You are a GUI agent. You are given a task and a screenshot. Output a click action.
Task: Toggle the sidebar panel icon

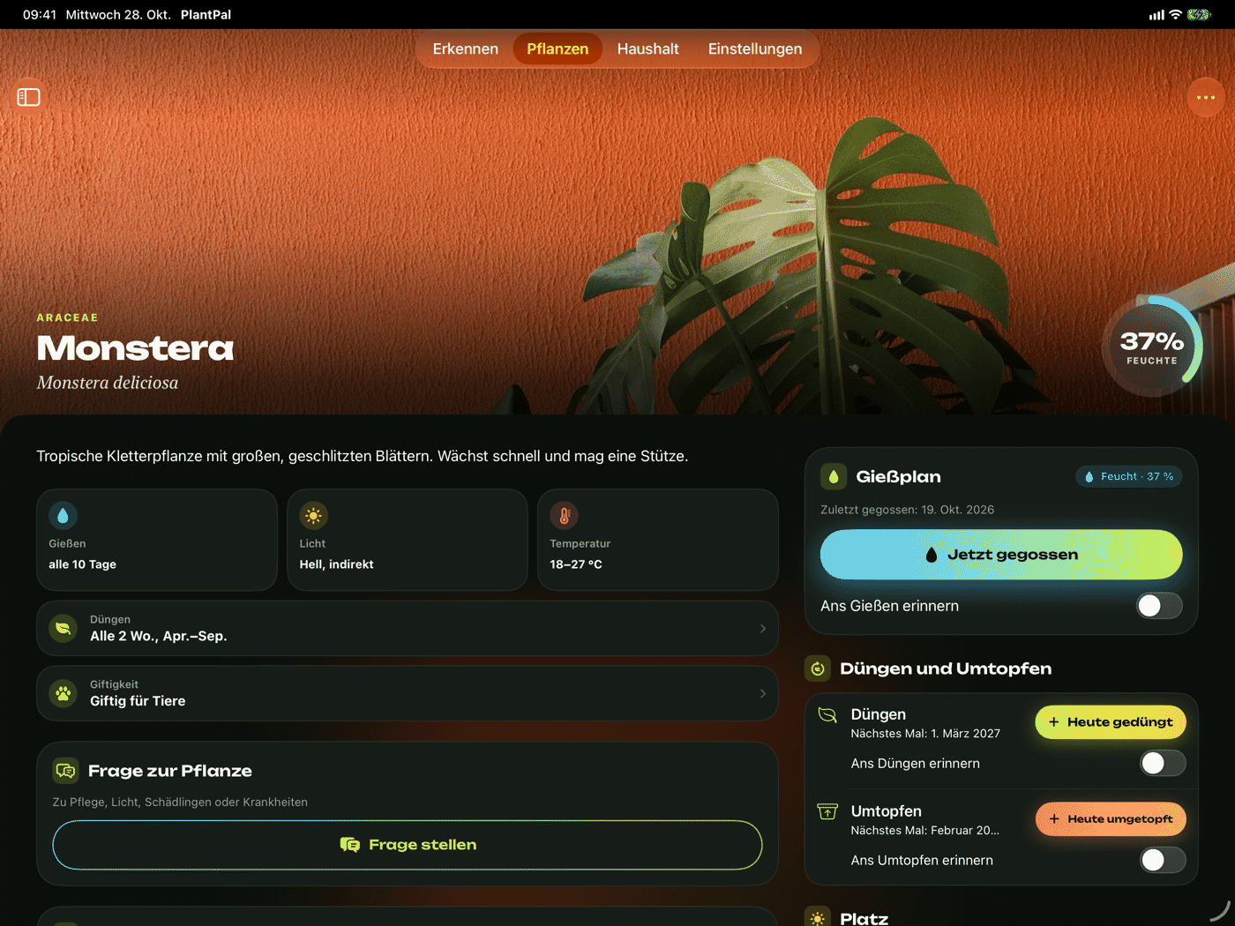(29, 97)
